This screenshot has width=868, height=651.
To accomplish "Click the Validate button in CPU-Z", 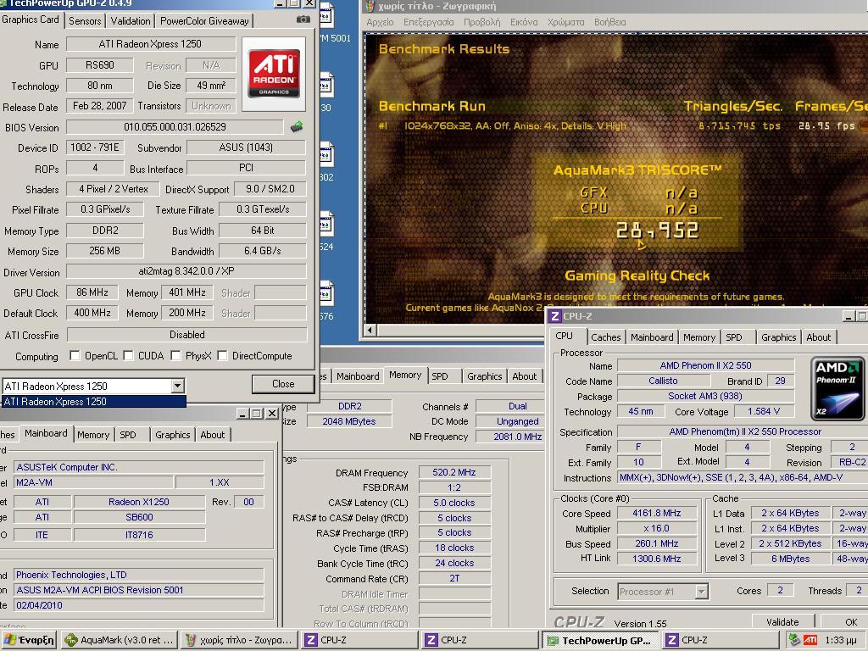I will coord(782,621).
